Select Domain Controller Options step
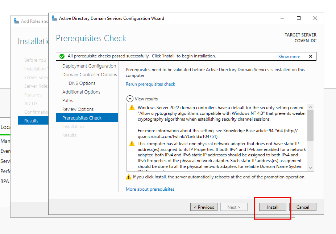 click(x=90, y=74)
